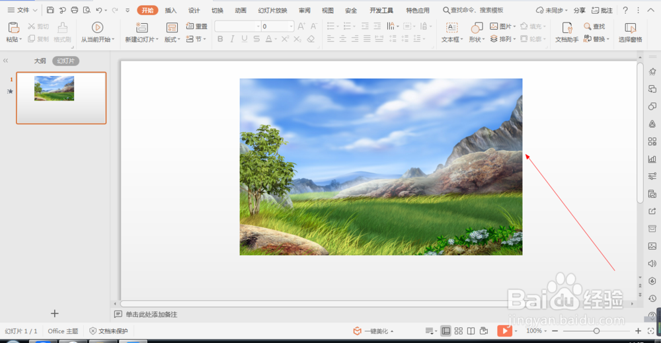Open the File (文件) menu

pyautogui.click(x=22, y=10)
